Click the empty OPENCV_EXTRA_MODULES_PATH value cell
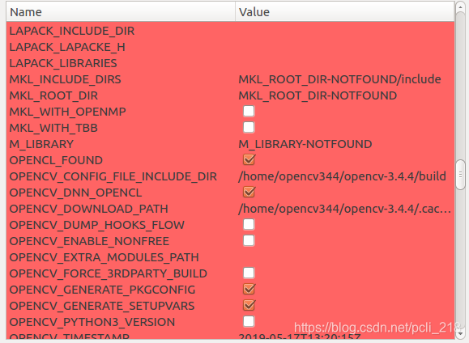469x343 pixels. click(x=345, y=257)
